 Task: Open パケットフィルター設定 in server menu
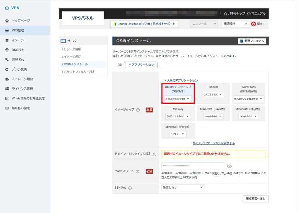point(79,72)
